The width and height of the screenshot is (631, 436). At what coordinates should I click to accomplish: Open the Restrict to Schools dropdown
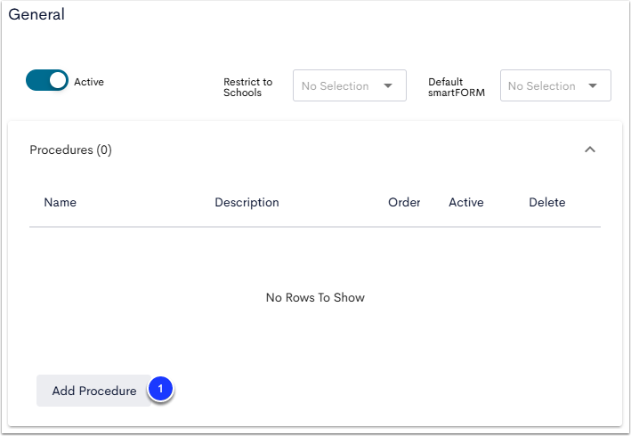[349, 85]
